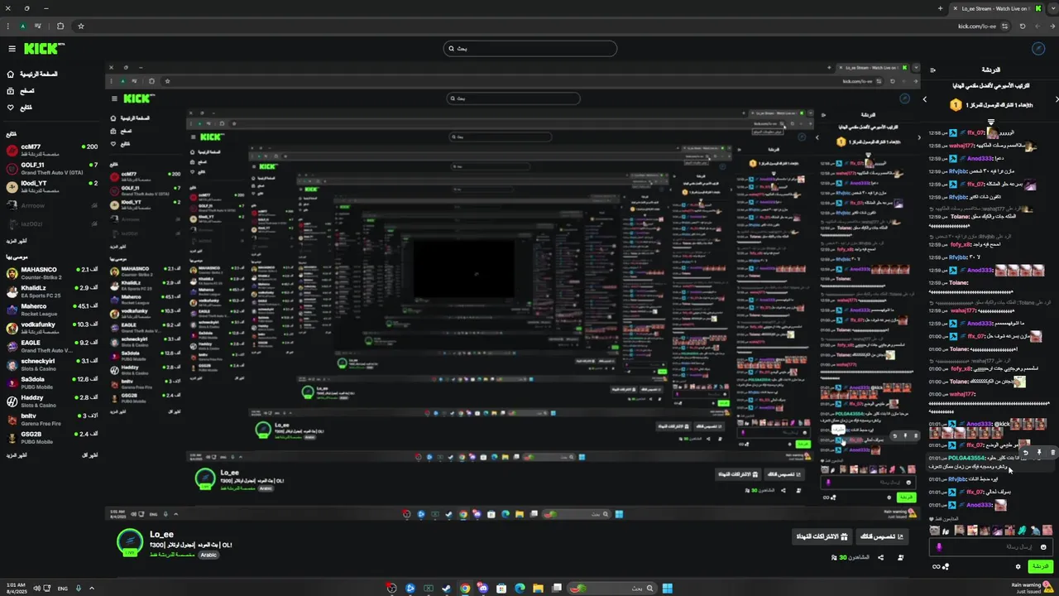1059x596 pixels.
Task: Open the user profile avatar menu
Action: coord(1039,49)
